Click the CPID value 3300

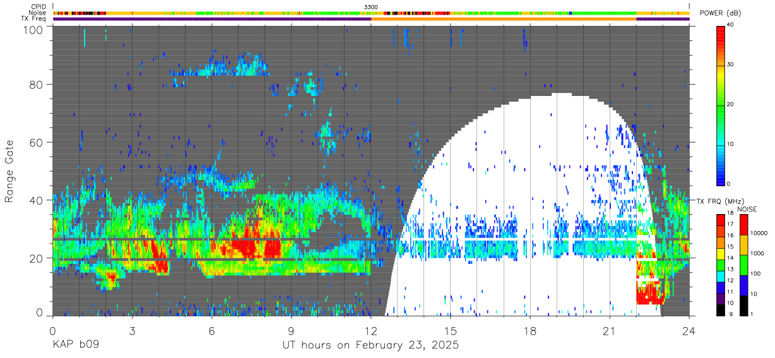tap(371, 7)
